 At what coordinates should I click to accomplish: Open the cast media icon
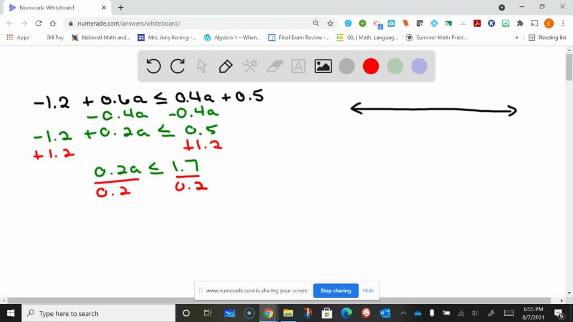tap(534, 23)
